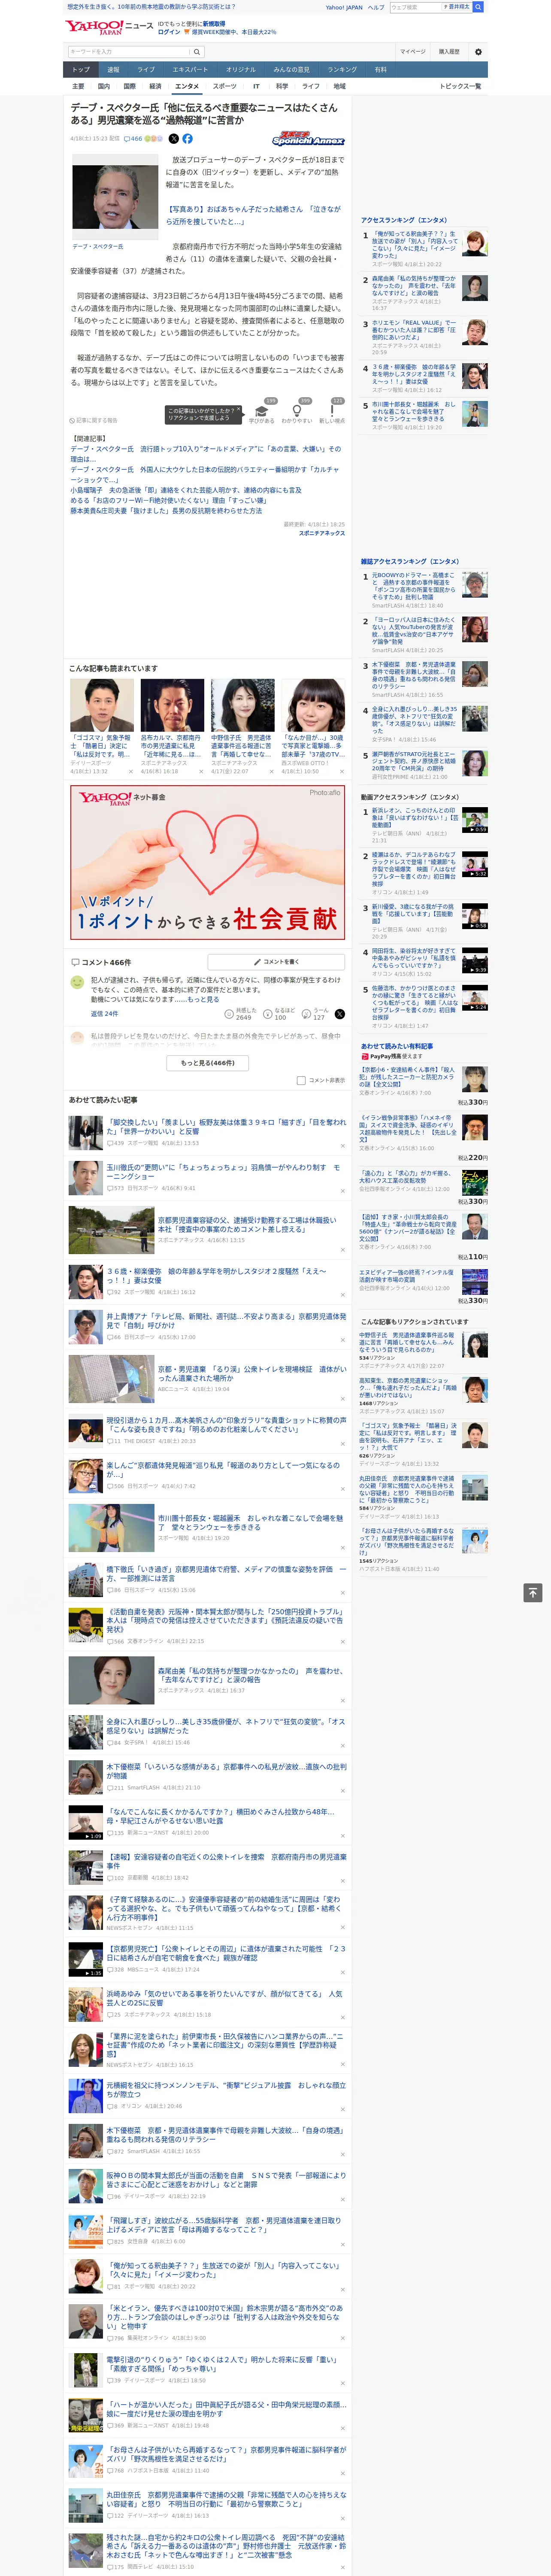This screenshot has height=2576, width=551.
Task: Select the 科学 category tab
Action: click(282, 86)
